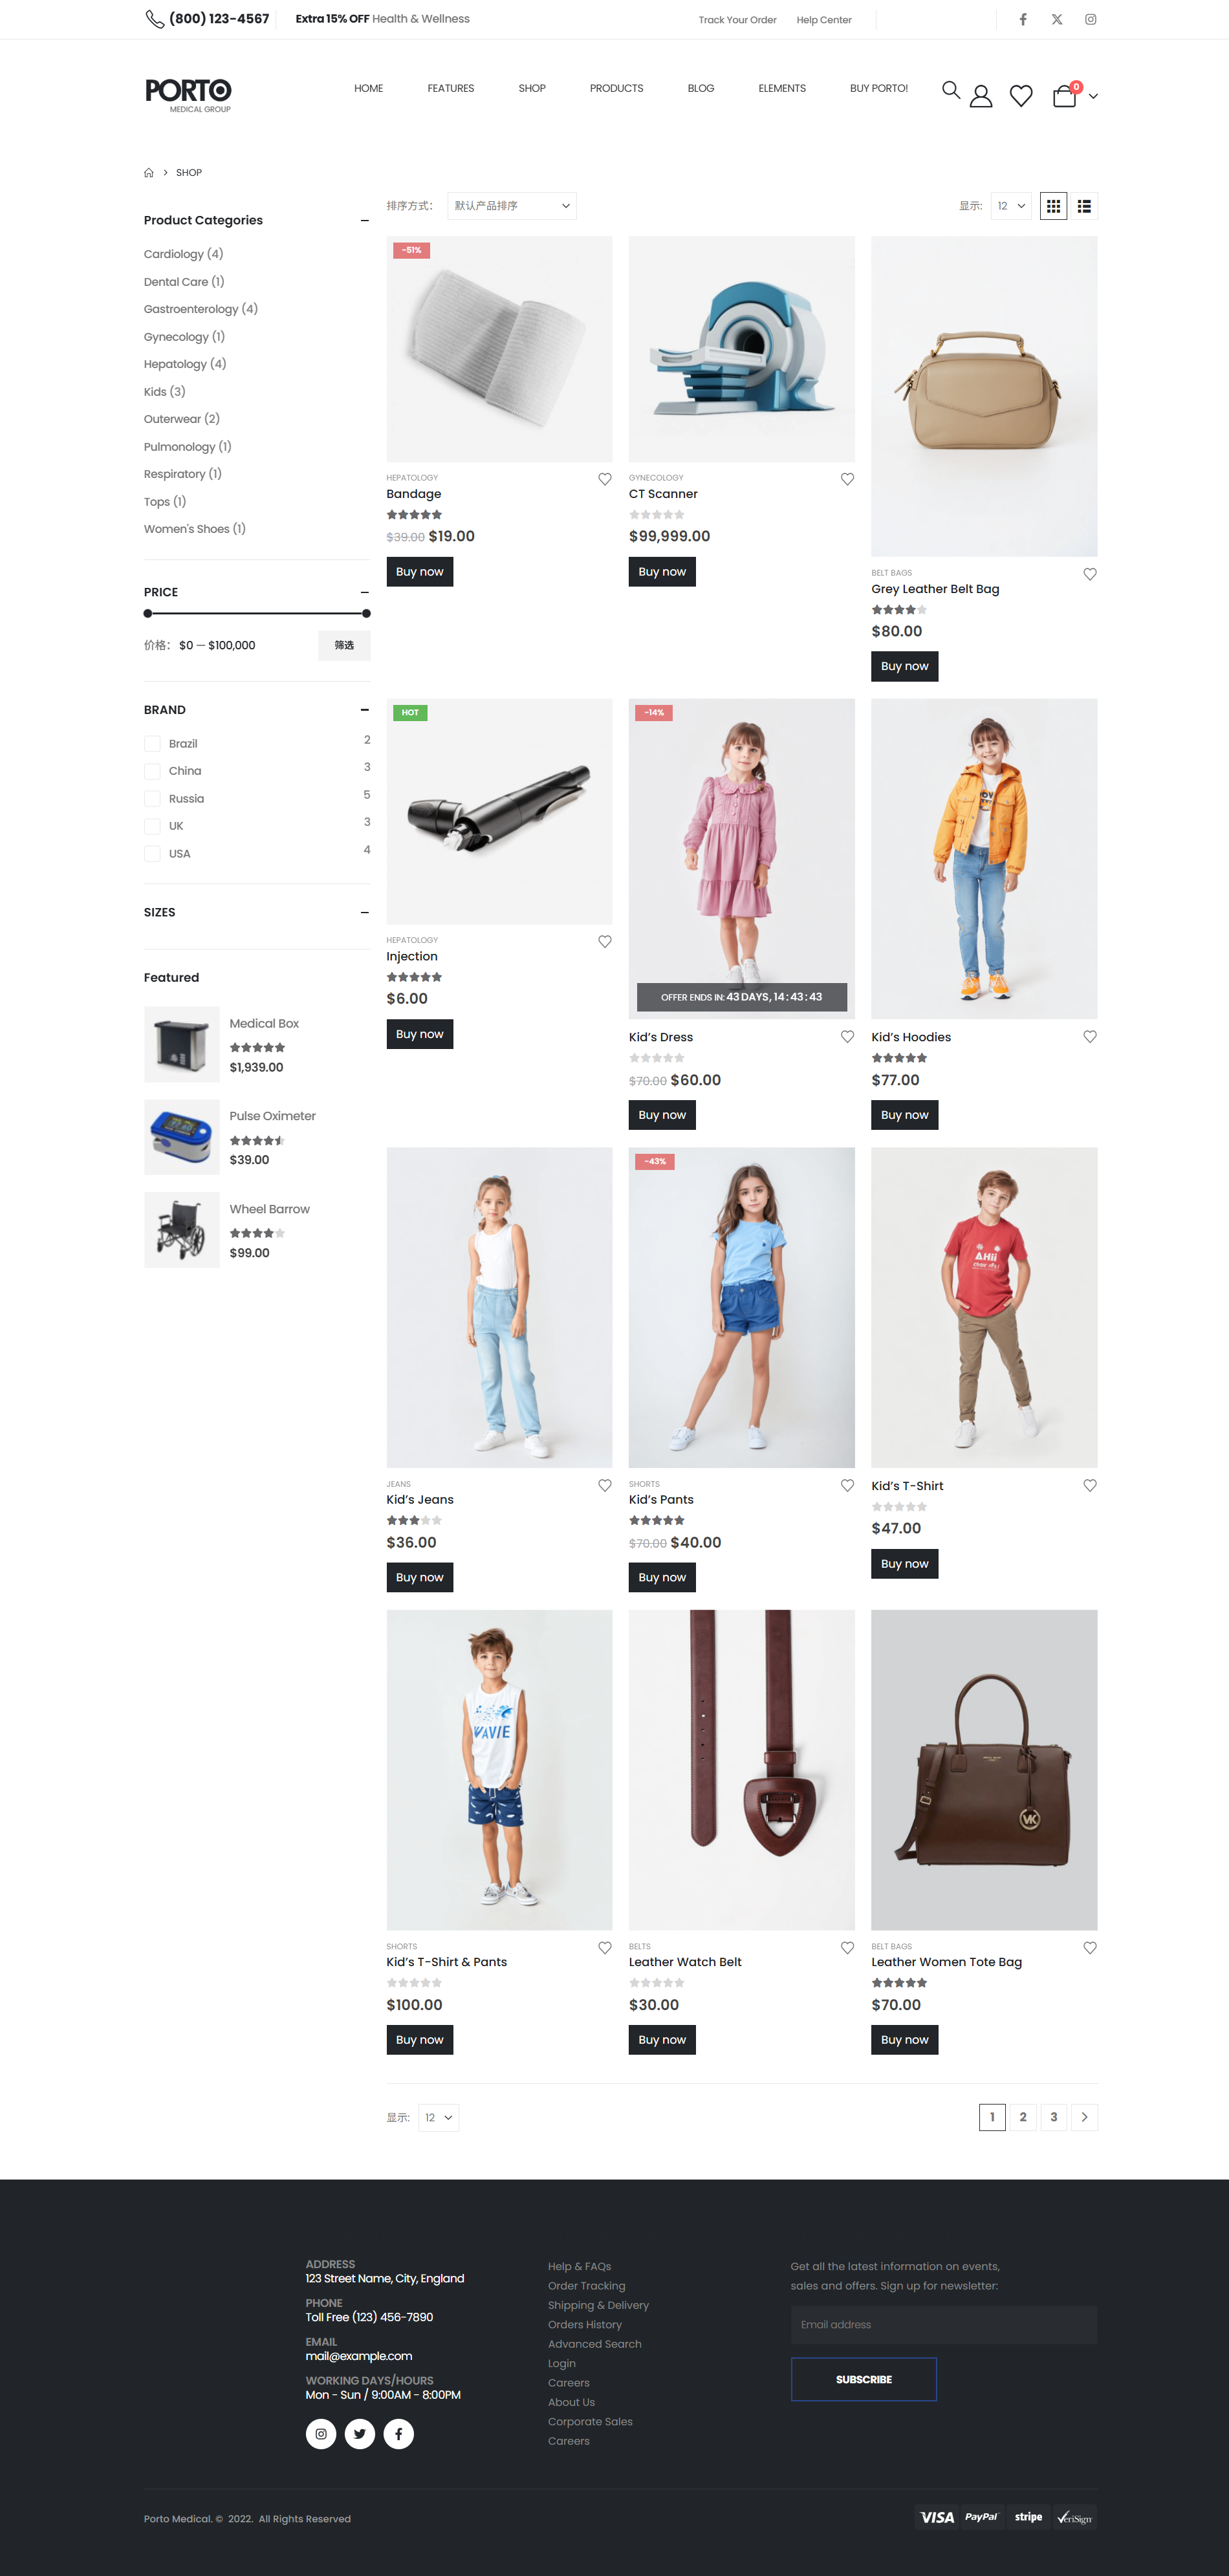Viewport: 1229px width, 2576px height.
Task: Open the product sorting dropdown
Action: pos(512,206)
